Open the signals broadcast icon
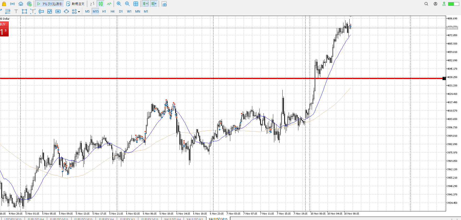461x220 pixels. 12,4
